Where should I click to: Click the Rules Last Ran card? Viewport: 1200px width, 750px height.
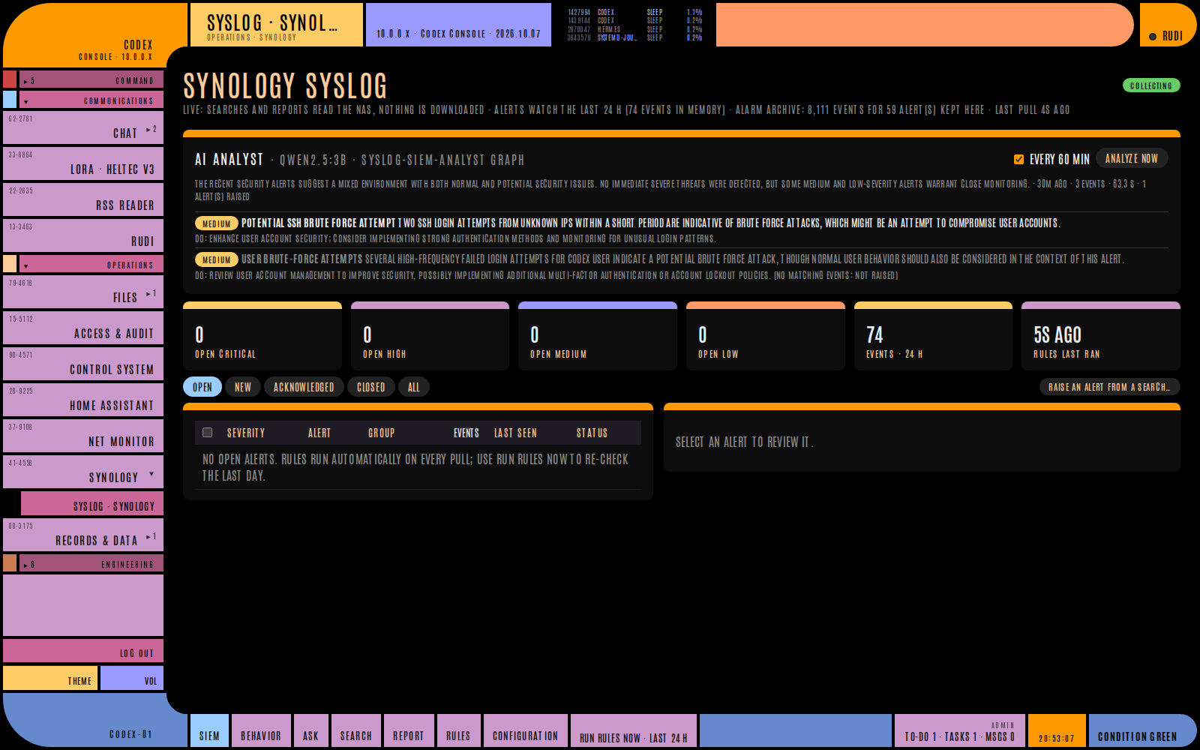1101,336
